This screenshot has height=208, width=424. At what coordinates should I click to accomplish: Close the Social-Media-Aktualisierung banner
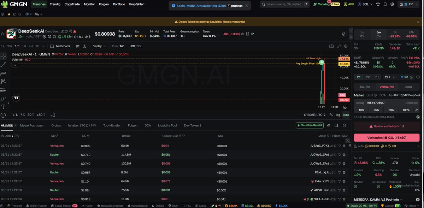247,6
